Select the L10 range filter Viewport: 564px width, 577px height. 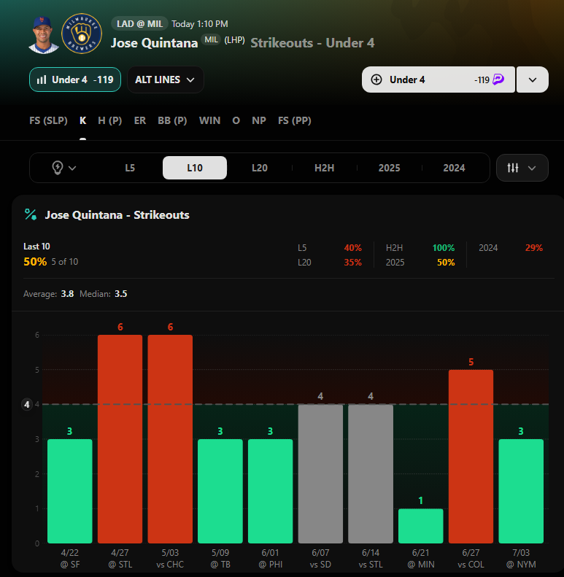point(195,168)
